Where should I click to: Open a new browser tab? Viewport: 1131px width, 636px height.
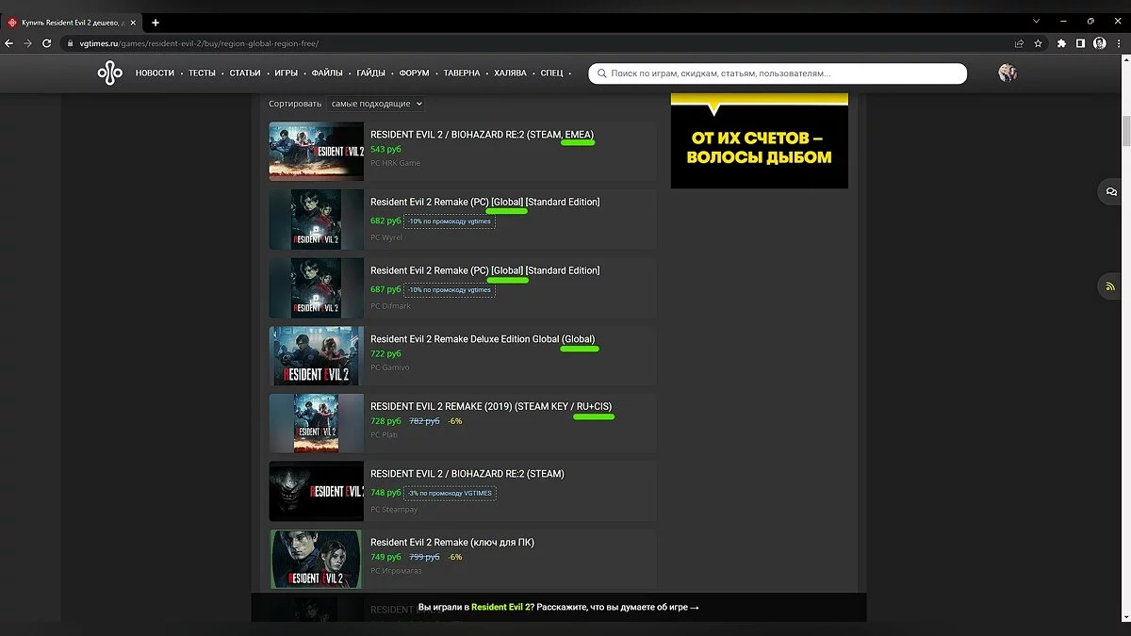pyautogui.click(x=156, y=22)
